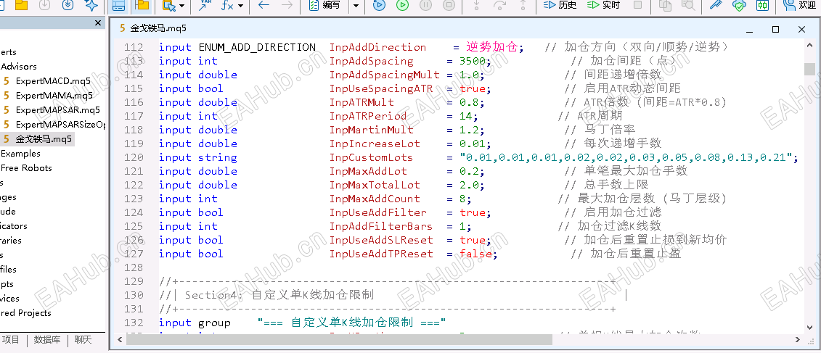
Task: Start profiling on 实时 data
Action: (x=603, y=5)
